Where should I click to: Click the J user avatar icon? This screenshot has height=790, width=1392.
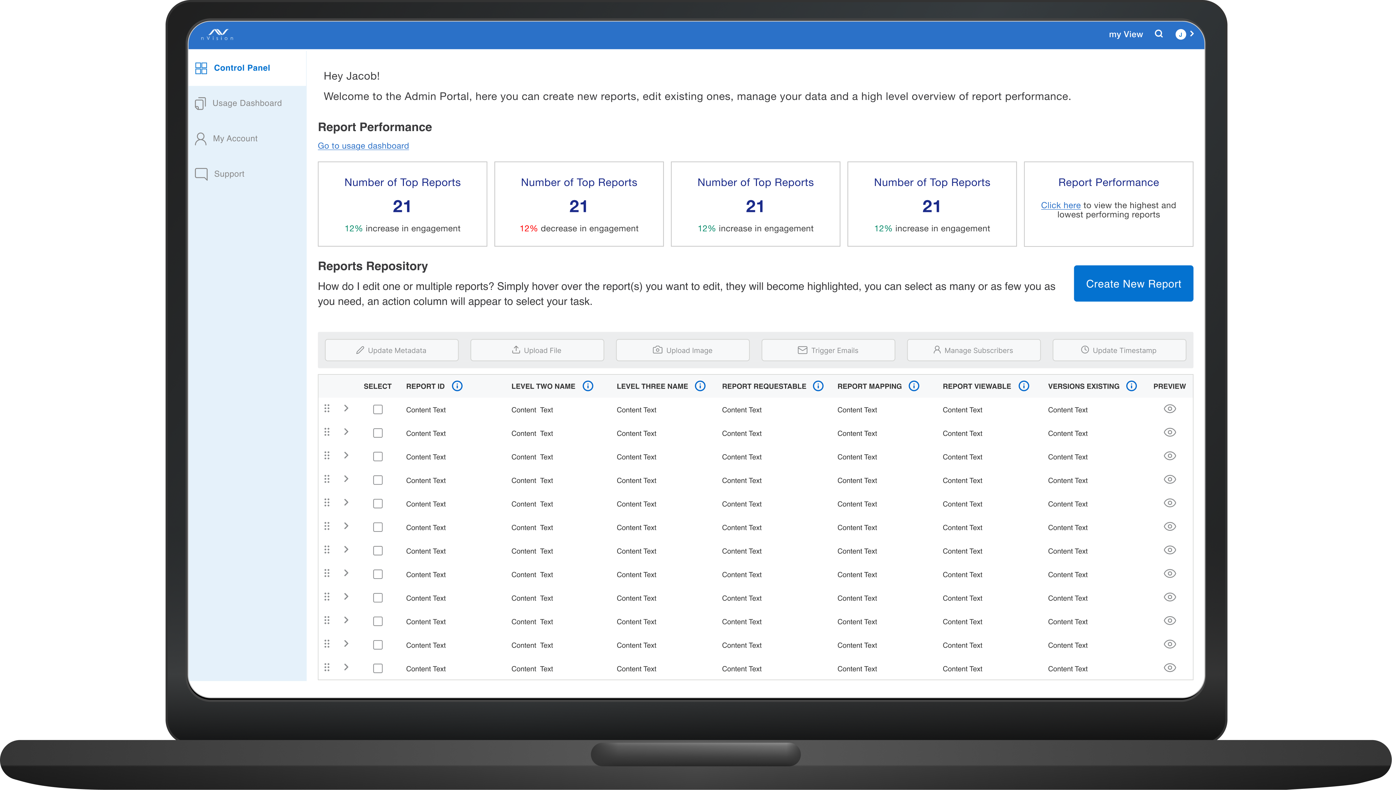point(1180,34)
